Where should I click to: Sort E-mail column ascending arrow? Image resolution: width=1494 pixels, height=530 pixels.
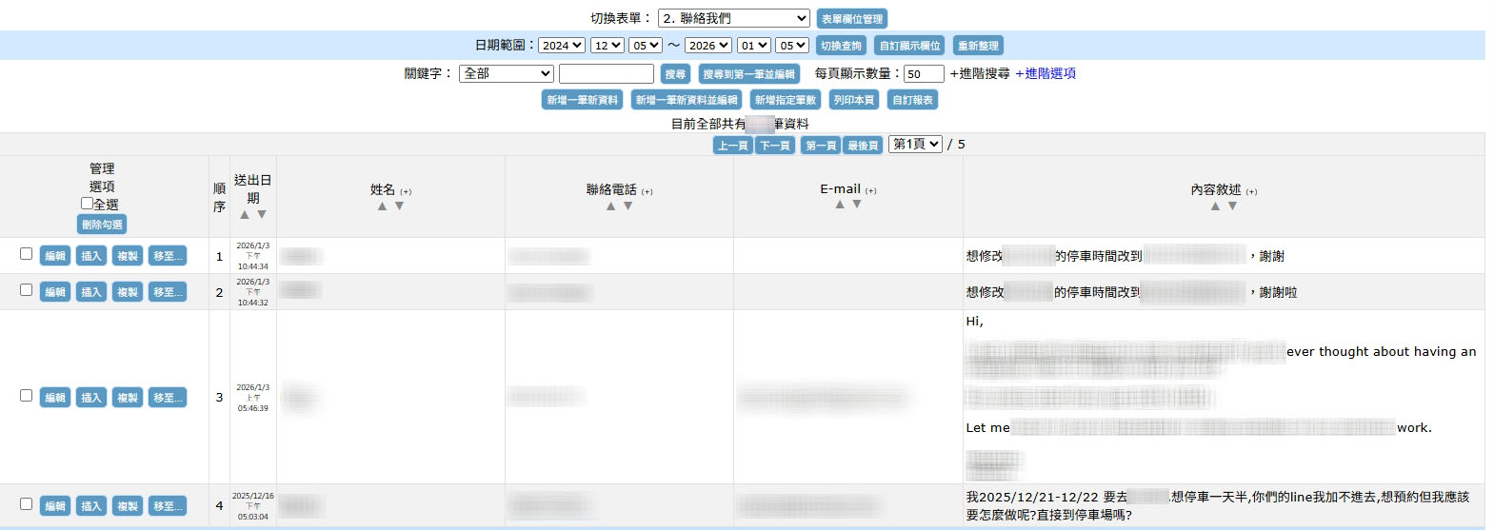(x=840, y=205)
